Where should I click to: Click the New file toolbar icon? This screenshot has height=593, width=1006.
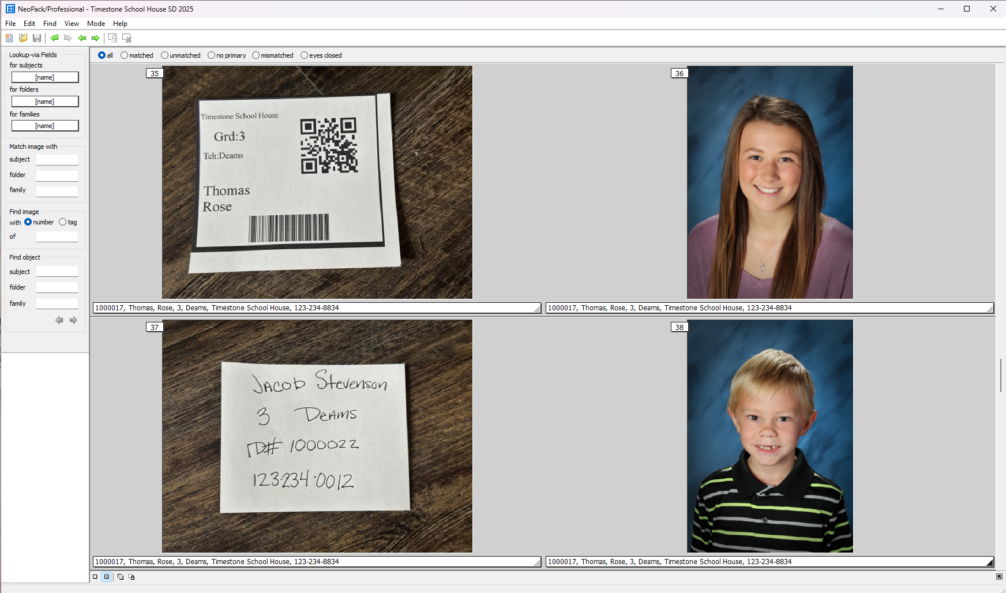9,38
